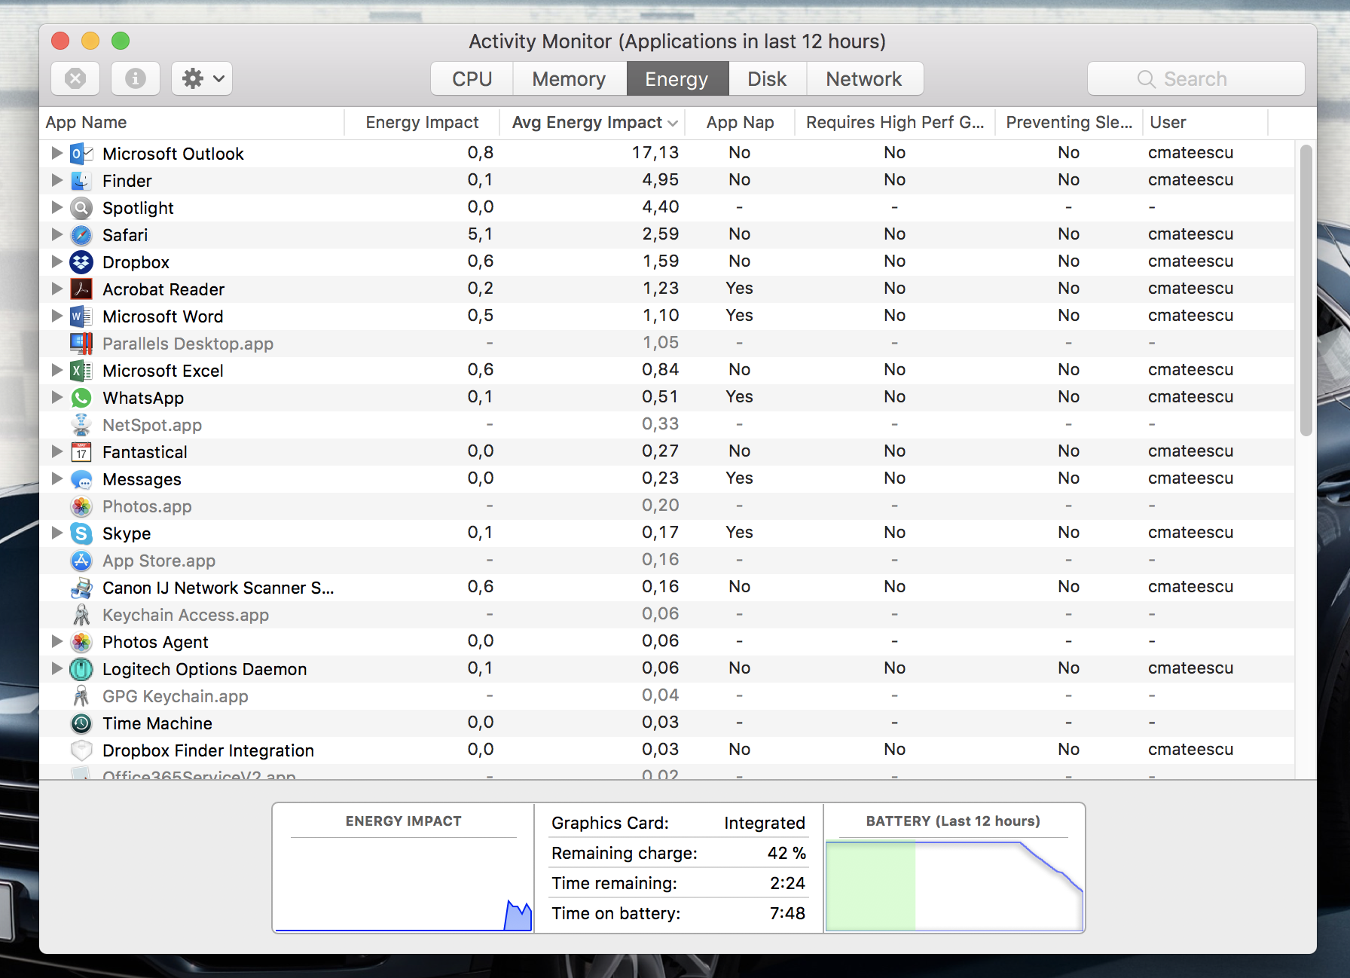Click the Photos.app icon
The image size is (1350, 978).
point(81,506)
